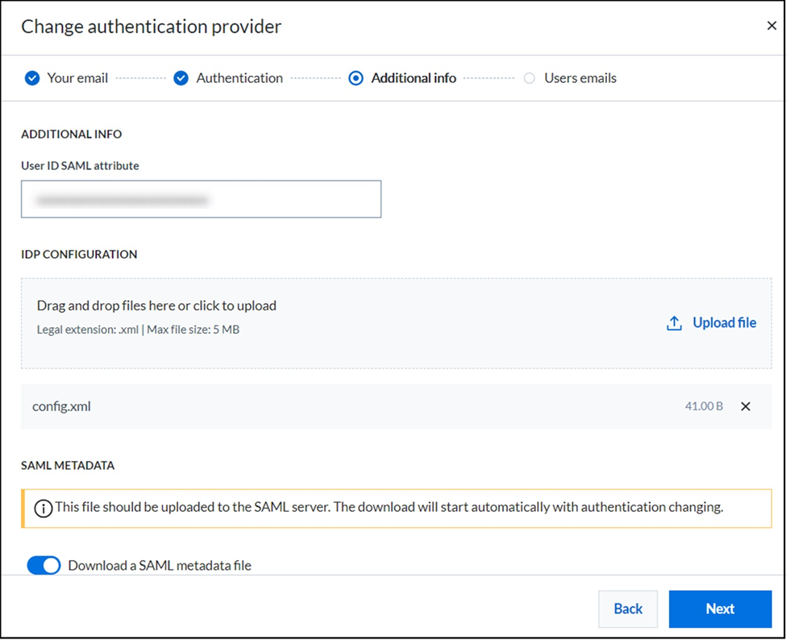Click the completed Your email step checkmark
Screen dimensions: 786x640
(x=32, y=78)
